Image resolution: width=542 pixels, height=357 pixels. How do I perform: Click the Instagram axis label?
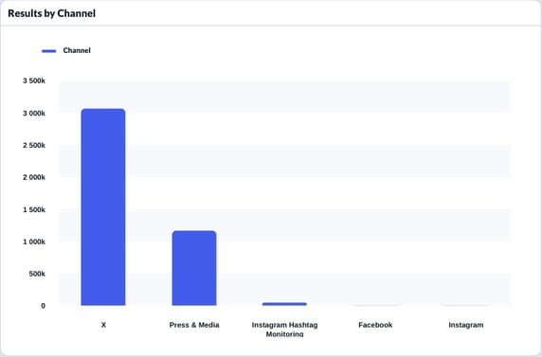tap(466, 325)
